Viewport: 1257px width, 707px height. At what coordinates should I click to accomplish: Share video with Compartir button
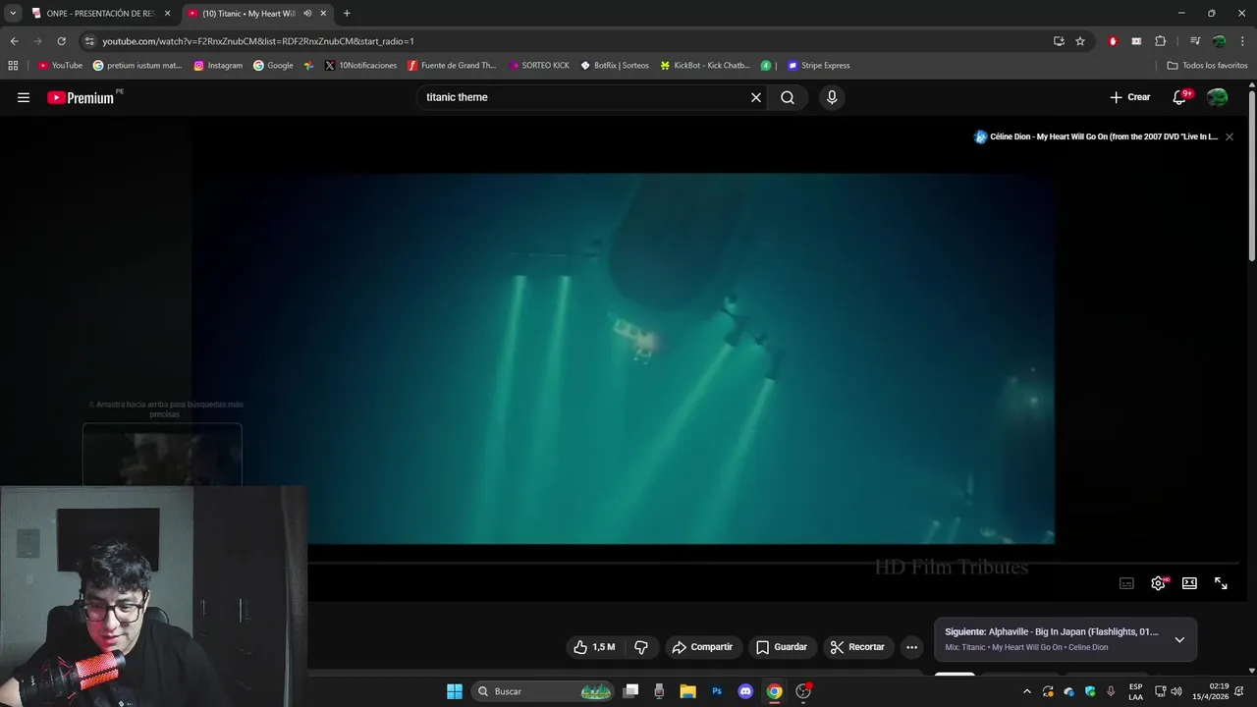point(702,647)
